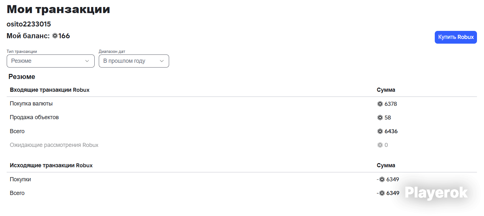Image resolution: width=484 pixels, height=216 pixels.
Task: Open the Тип транзакции dropdown showing Резюме
Action: coord(51,61)
